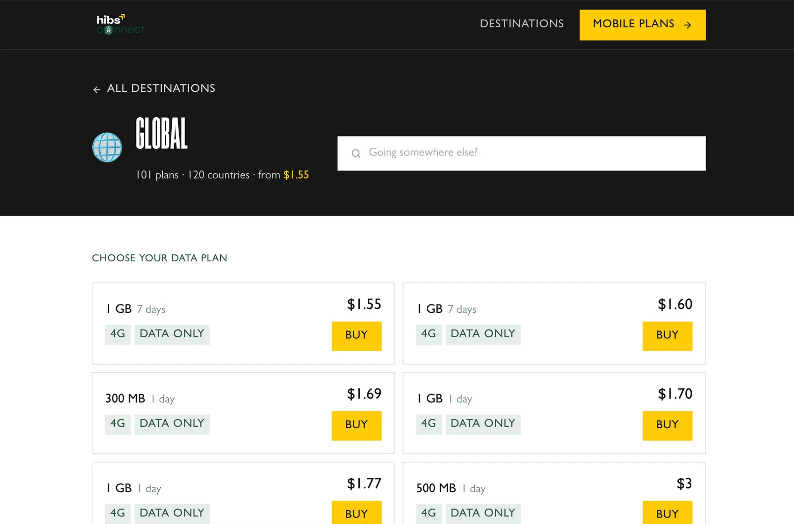Click the Global globe icon
The width and height of the screenshot is (794, 524).
tap(107, 148)
